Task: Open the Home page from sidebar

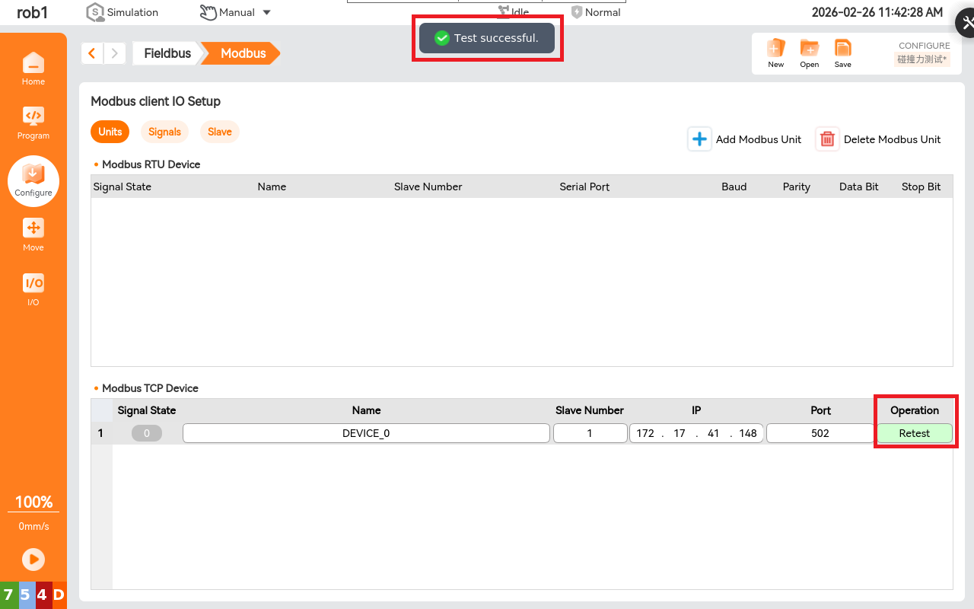Action: click(x=33, y=68)
